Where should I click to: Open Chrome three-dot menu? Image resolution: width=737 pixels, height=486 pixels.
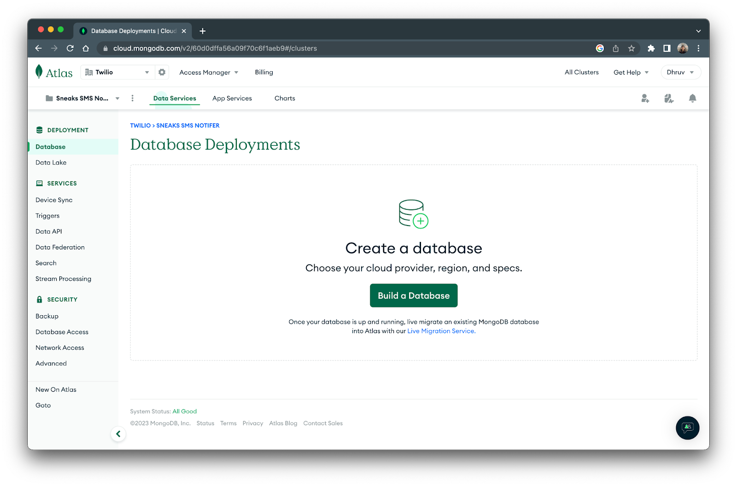coord(698,48)
